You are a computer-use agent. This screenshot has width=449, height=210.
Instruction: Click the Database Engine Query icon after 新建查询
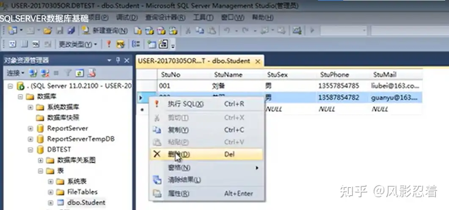point(138,30)
